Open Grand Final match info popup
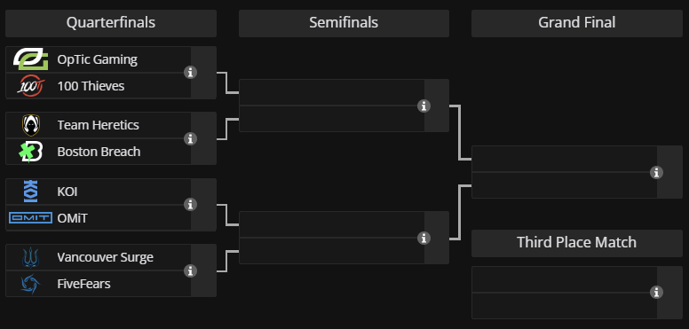 pos(656,172)
